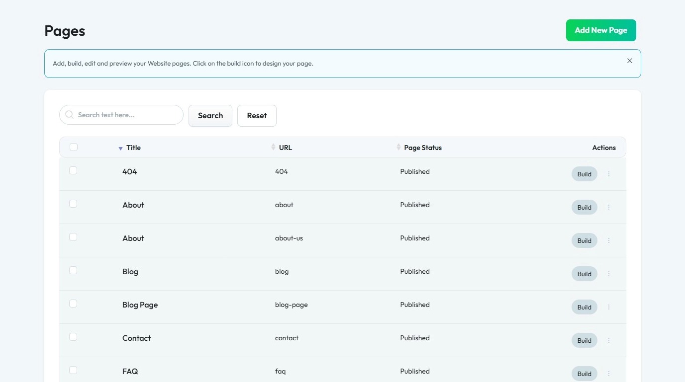The image size is (685, 382).
Task: Open the FAQ page title
Action: [x=130, y=372]
